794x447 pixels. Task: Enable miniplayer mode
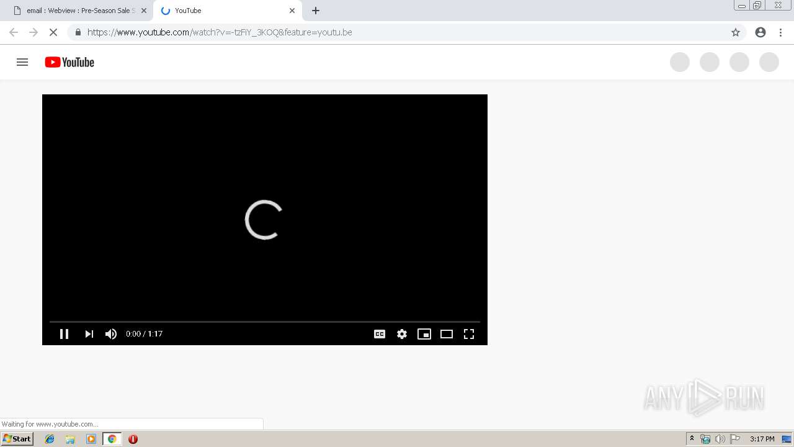424,334
